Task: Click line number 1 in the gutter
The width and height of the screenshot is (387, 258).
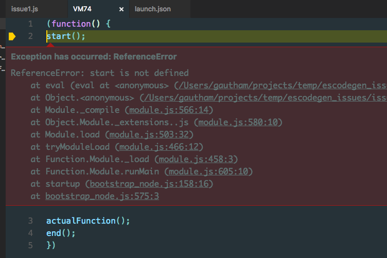Action: tap(30, 24)
